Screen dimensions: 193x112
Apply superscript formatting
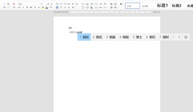35,7
